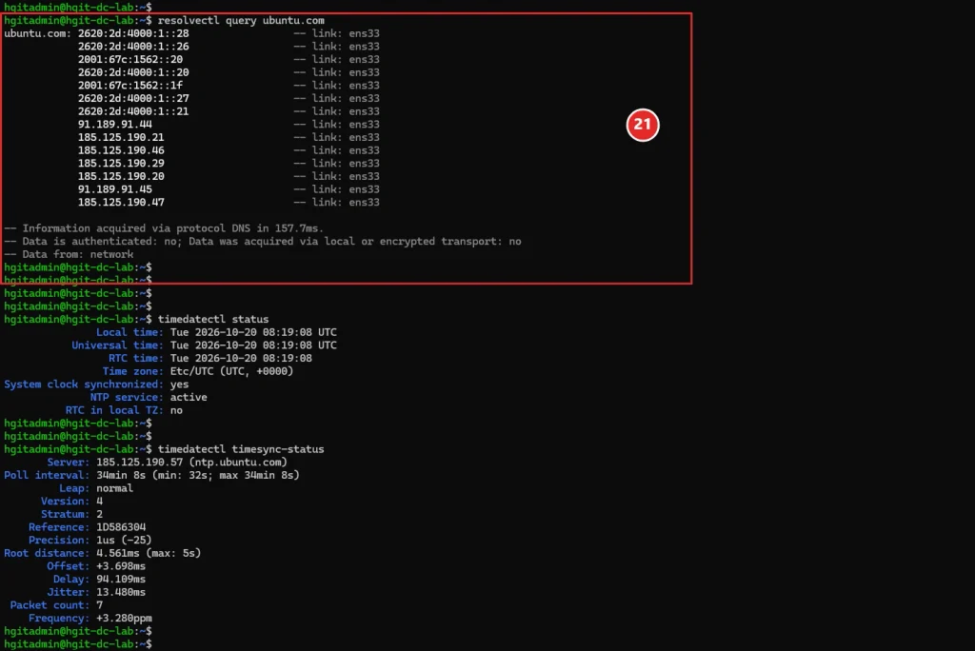
Task: Click IPv4 address '185.125.190.46'
Action: [x=121, y=150]
